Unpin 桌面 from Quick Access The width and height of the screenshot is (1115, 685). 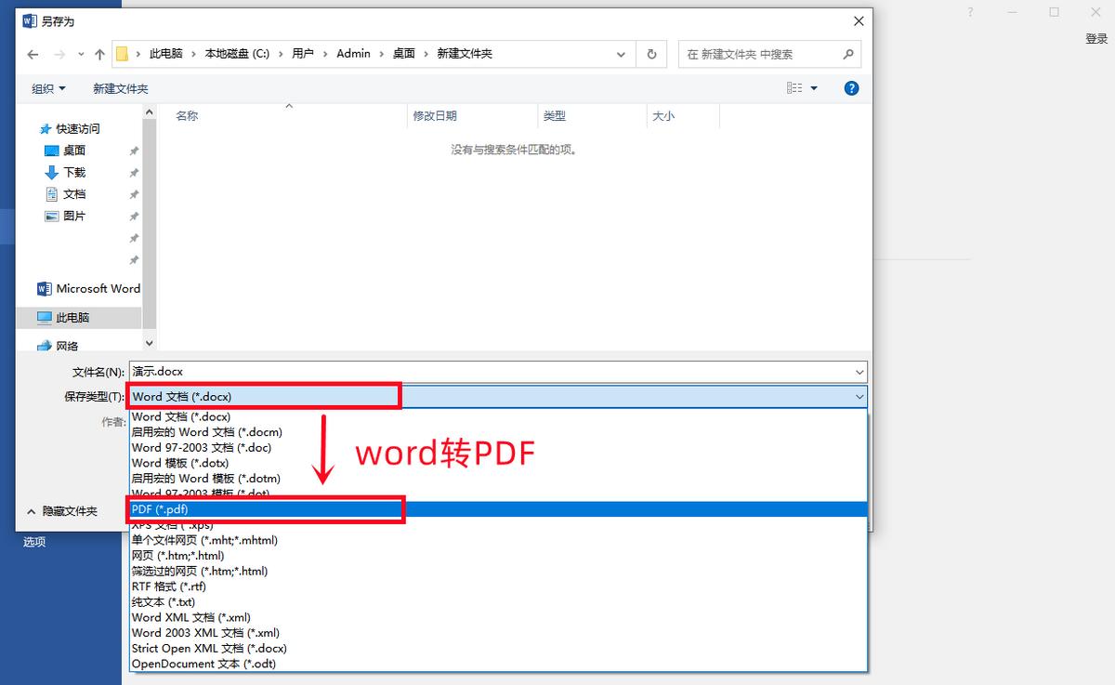134,150
